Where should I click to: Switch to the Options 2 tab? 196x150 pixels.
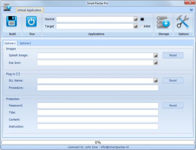pyautogui.click(x=25, y=43)
